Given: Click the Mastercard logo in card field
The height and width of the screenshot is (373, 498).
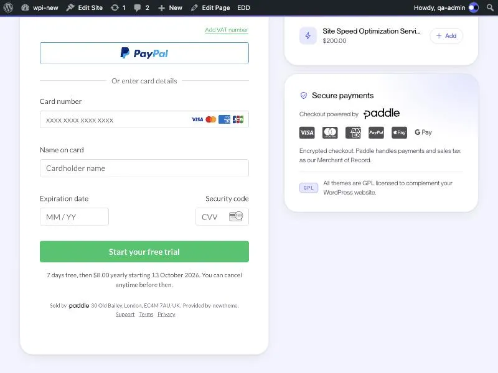Looking at the screenshot, I should click(x=211, y=119).
